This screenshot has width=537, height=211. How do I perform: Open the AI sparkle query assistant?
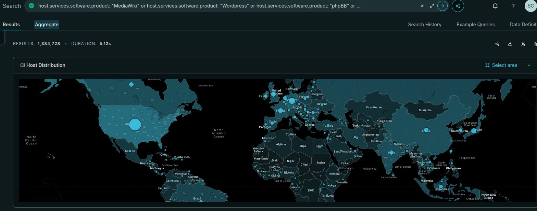tap(458, 6)
